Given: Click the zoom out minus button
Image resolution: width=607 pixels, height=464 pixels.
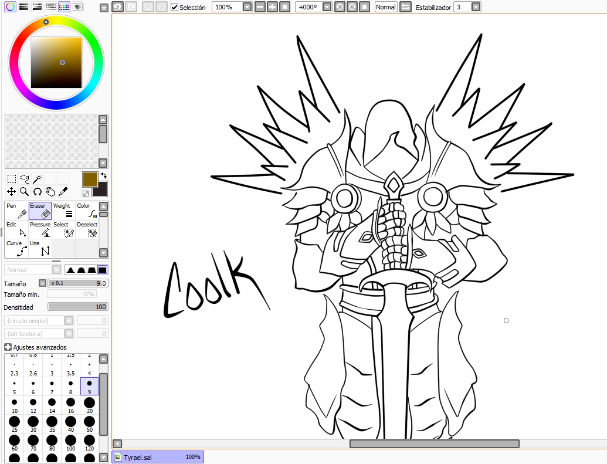Looking at the screenshot, I should 260,7.
